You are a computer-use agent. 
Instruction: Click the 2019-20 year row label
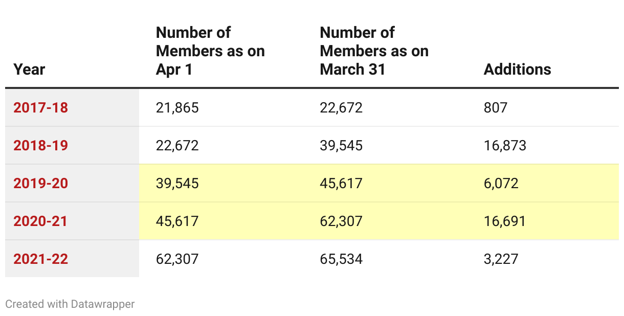point(40,184)
